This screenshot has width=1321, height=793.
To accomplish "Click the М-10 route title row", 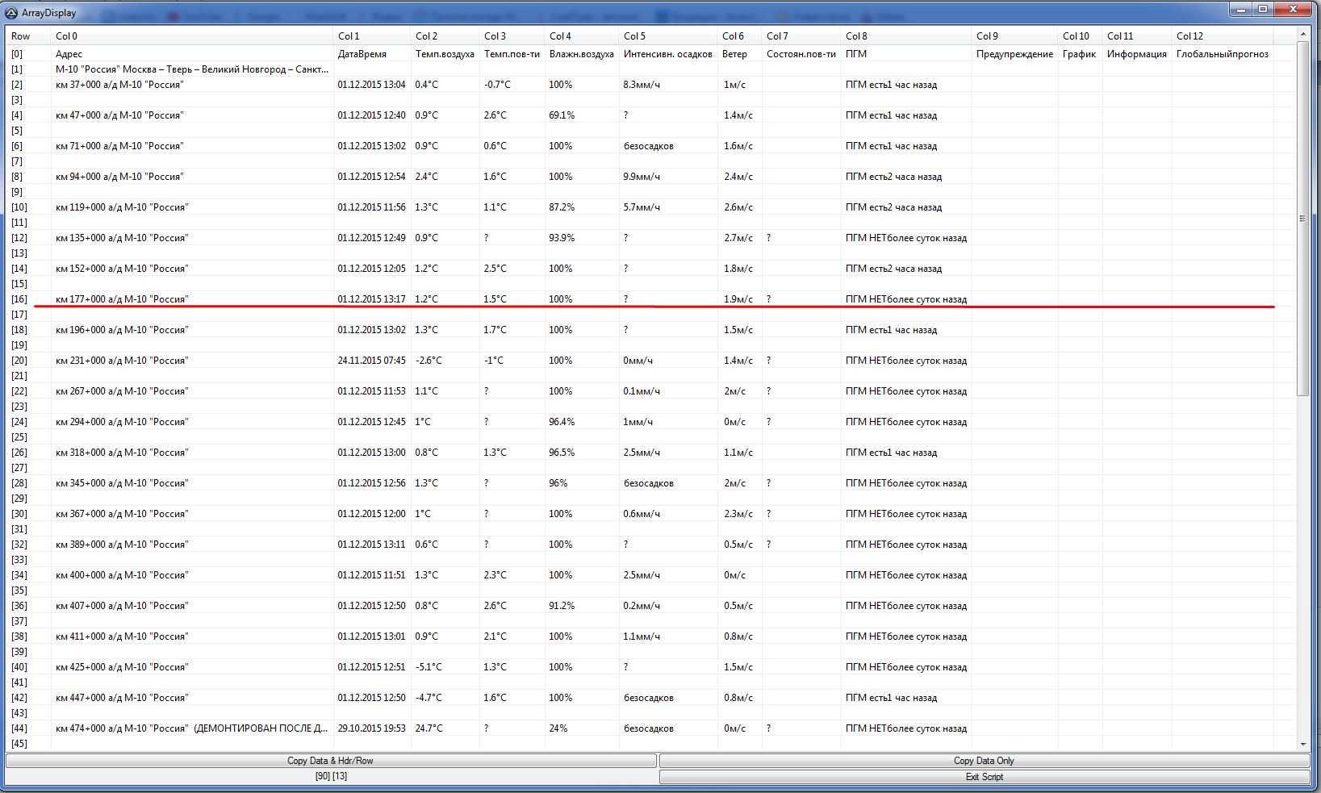I will [x=191, y=69].
